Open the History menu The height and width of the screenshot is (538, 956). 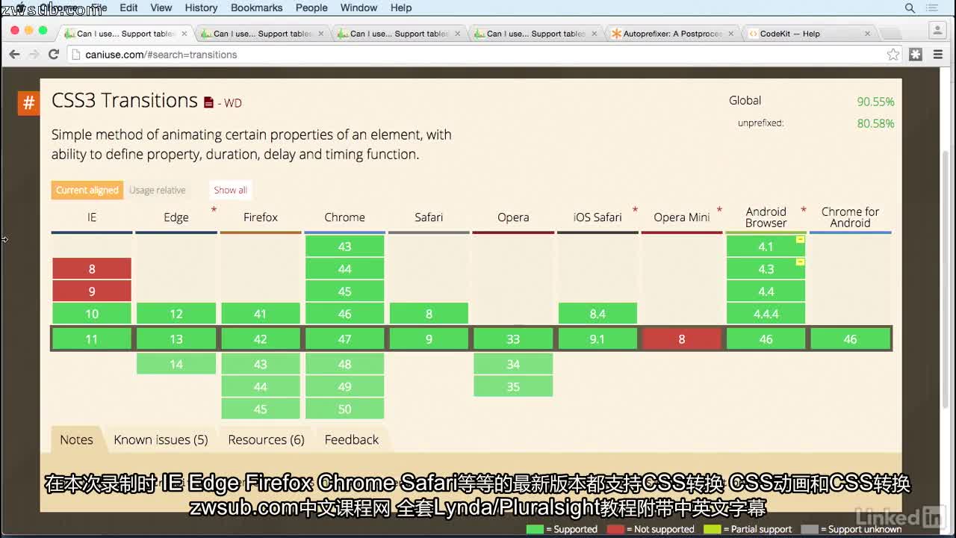(x=201, y=7)
